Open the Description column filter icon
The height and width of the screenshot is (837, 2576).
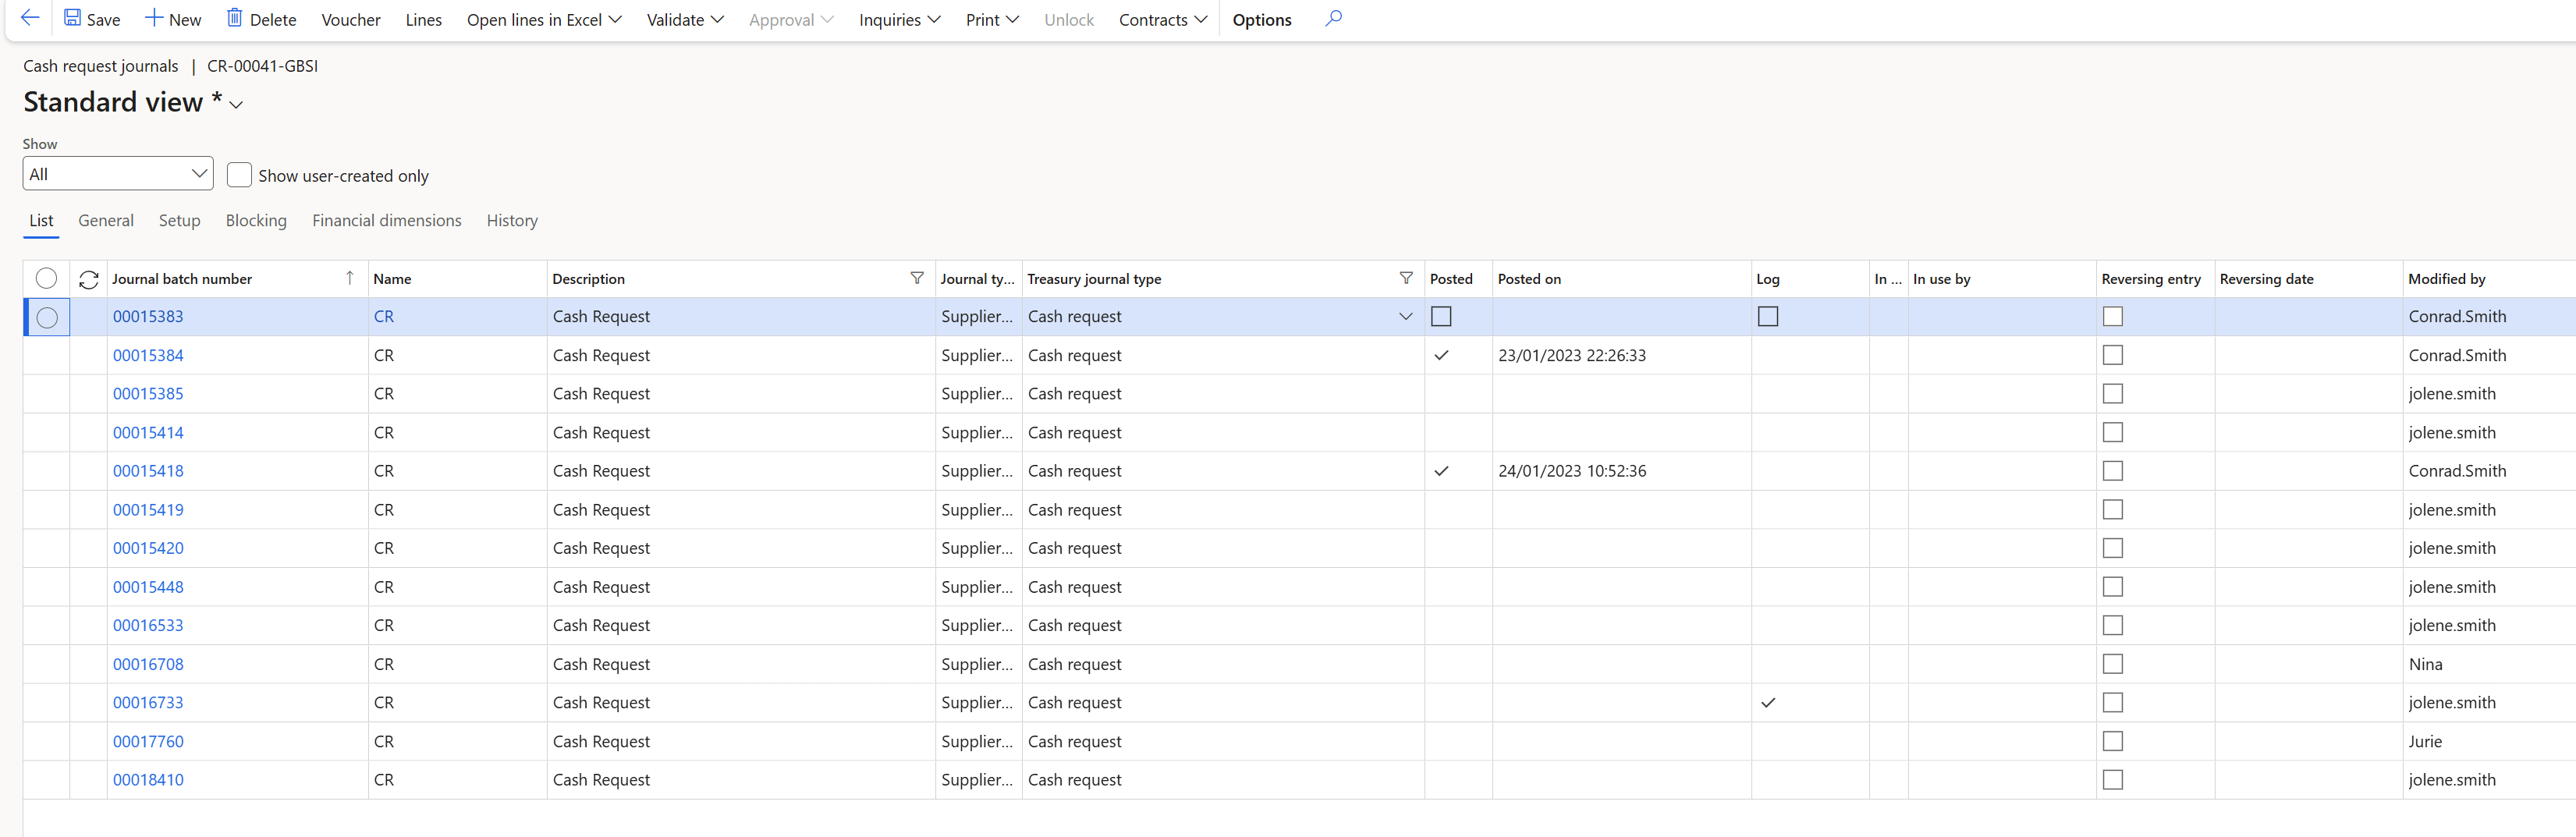tap(917, 278)
